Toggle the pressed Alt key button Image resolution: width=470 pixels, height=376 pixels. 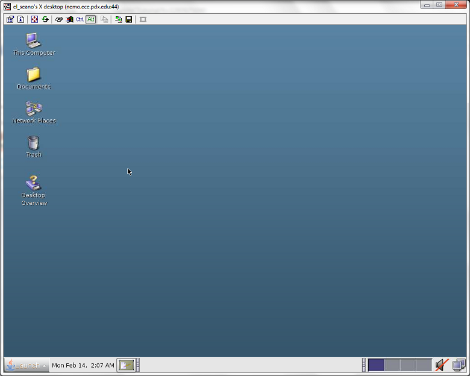coord(90,19)
